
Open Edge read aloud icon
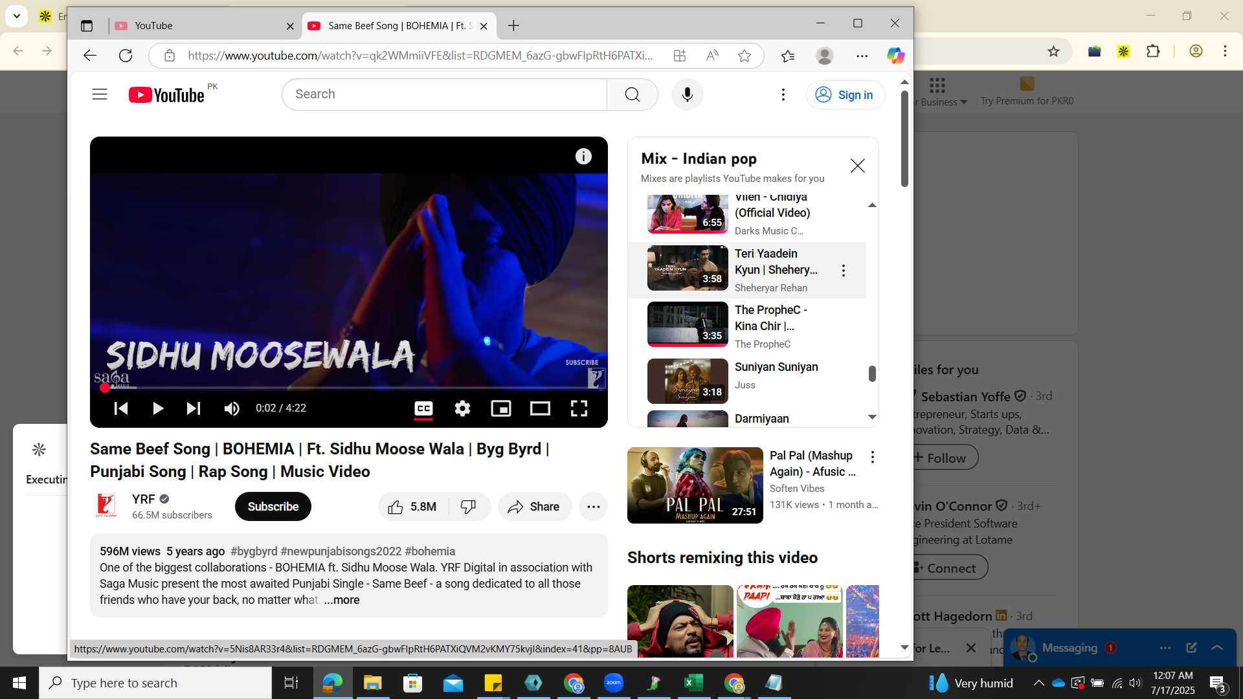pos(712,56)
